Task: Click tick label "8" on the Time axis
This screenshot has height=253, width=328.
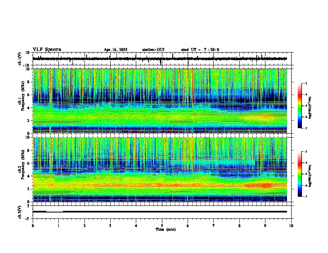Action: pos(239,226)
